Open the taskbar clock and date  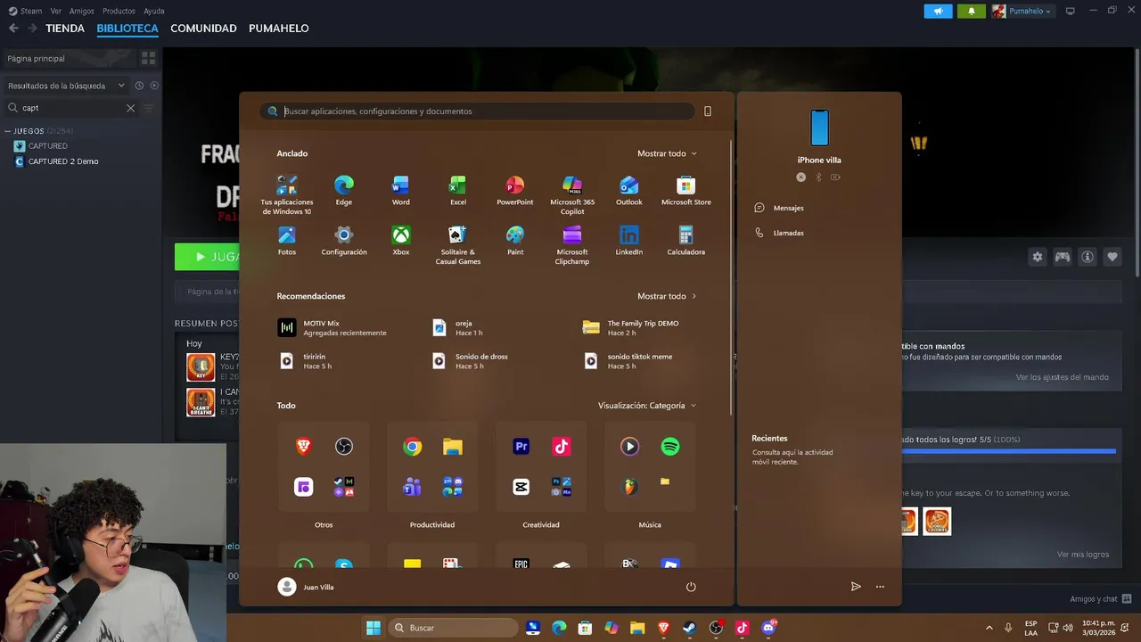click(x=1098, y=628)
